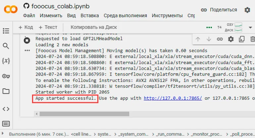Image resolution: width=255 pixels, height=138 pixels.
Task: Open notebook settings gear in header
Action: pos(247,10)
